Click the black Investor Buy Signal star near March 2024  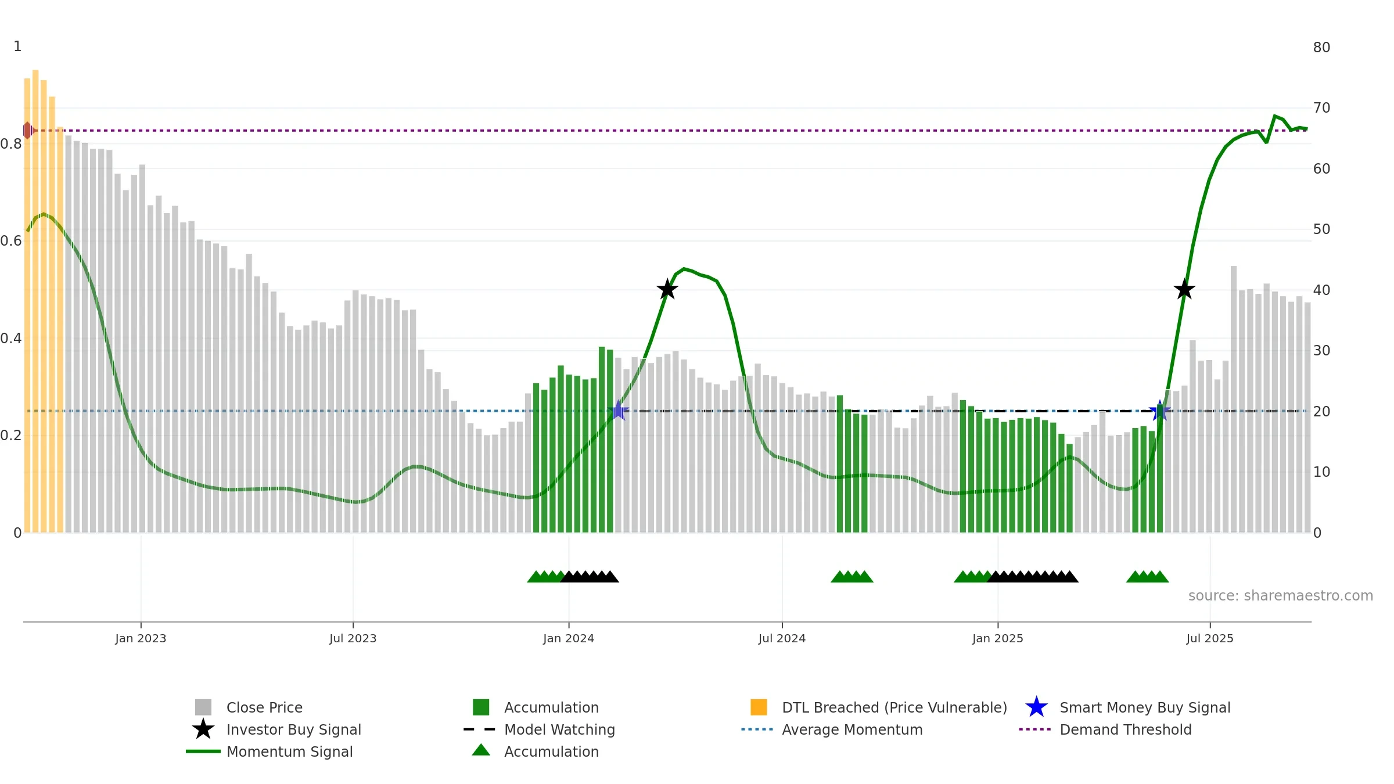(x=667, y=289)
